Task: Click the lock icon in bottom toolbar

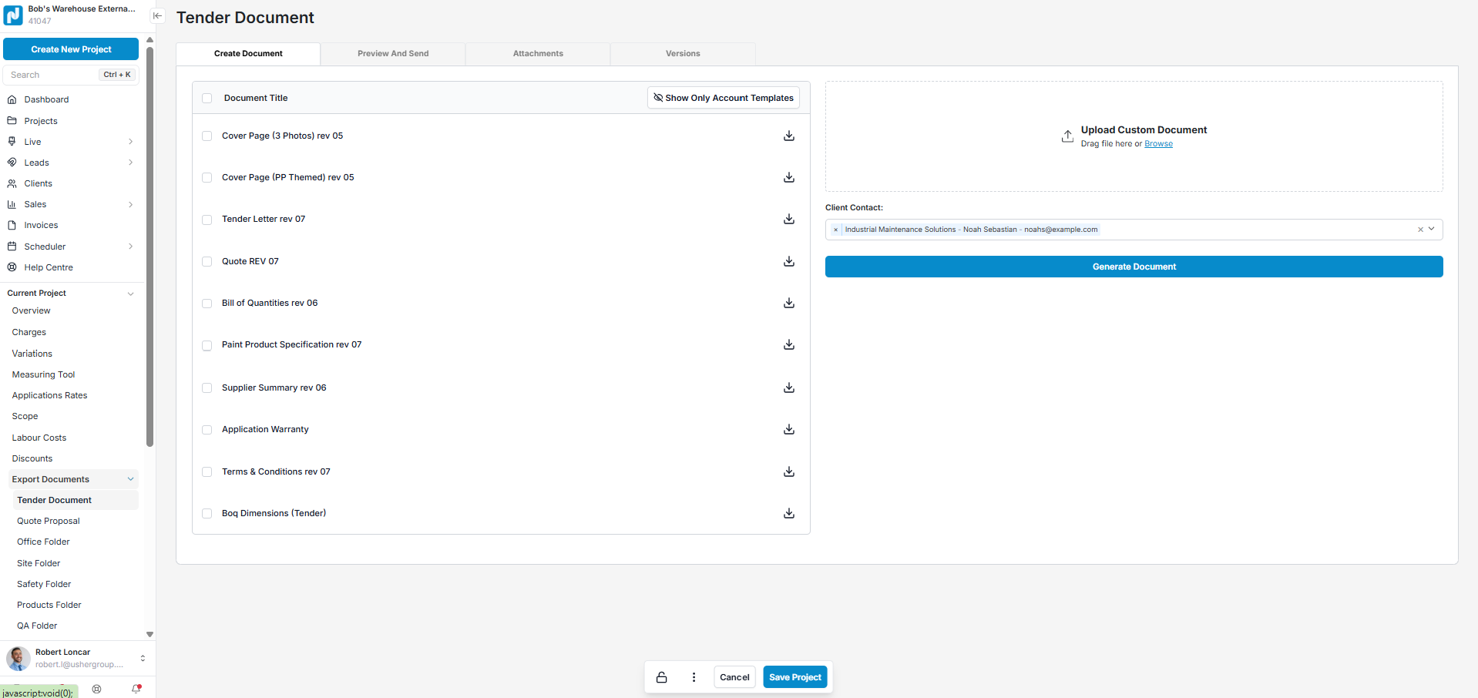Action: point(661,677)
